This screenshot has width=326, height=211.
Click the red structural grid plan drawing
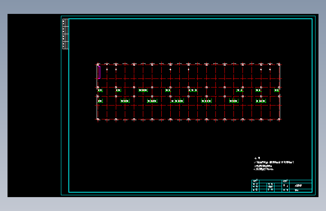pyautogui.click(x=188, y=92)
